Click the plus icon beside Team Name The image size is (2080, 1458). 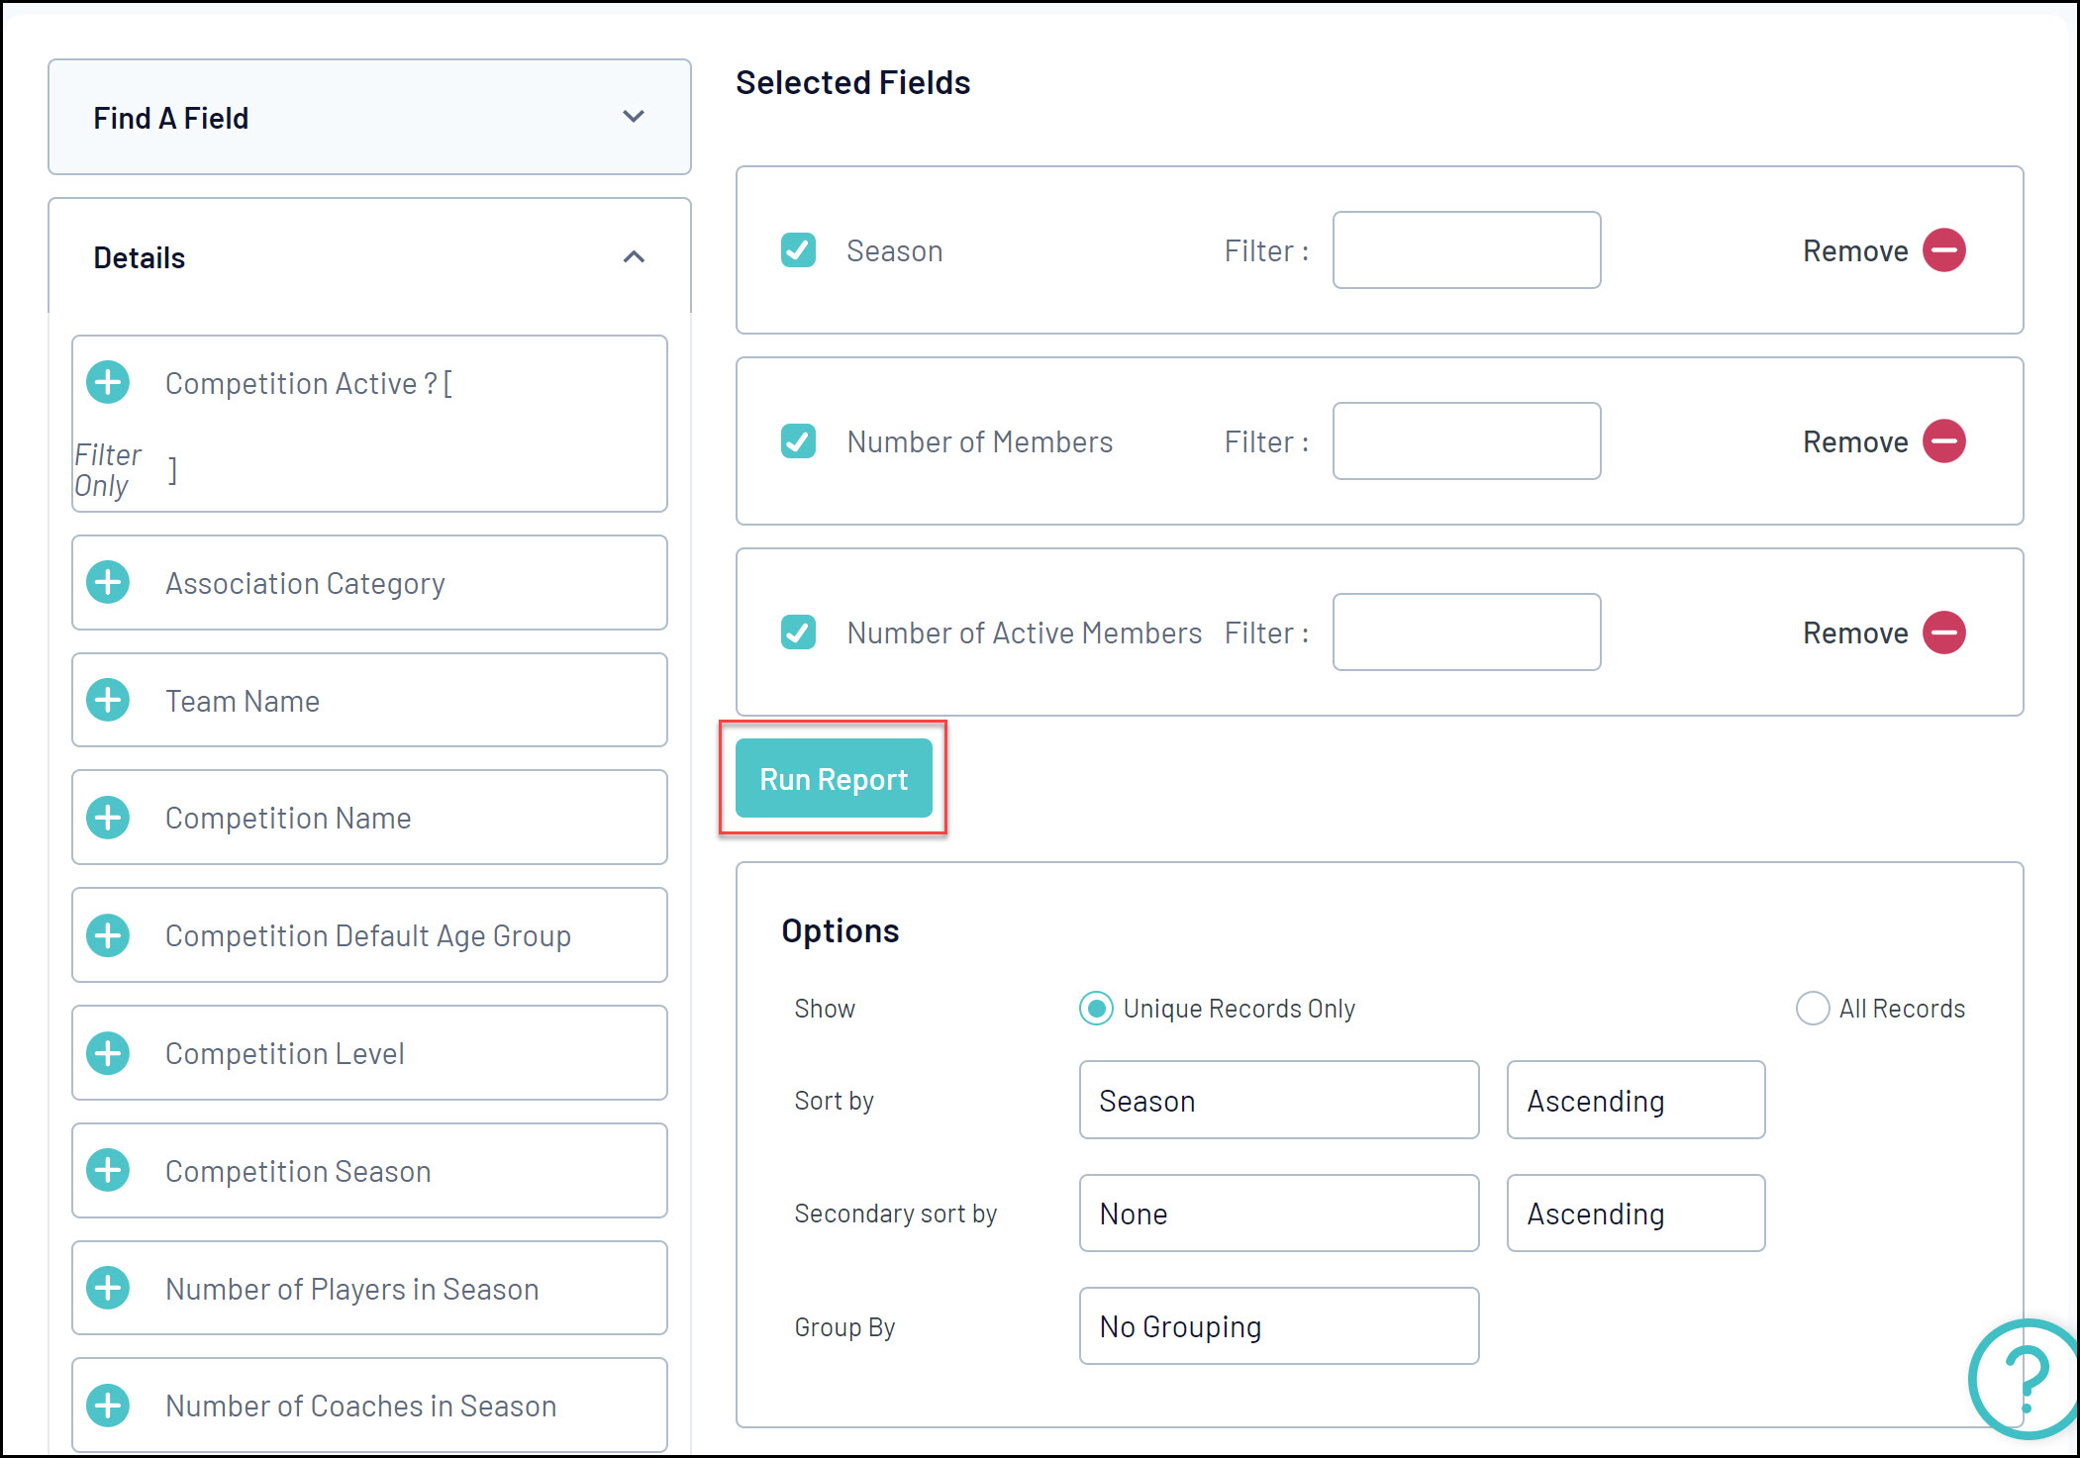pos(108,700)
